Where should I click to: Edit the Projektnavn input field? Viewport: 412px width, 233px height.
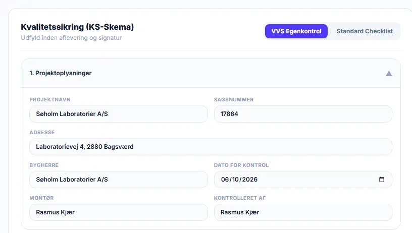click(x=119, y=114)
